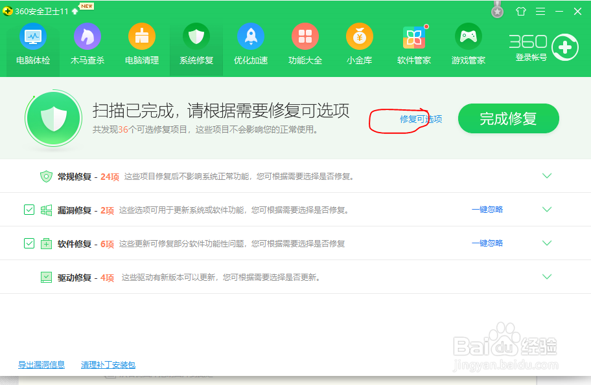591x385 pixels.
Task: Click the large green shield scan icon
Action: (54, 118)
